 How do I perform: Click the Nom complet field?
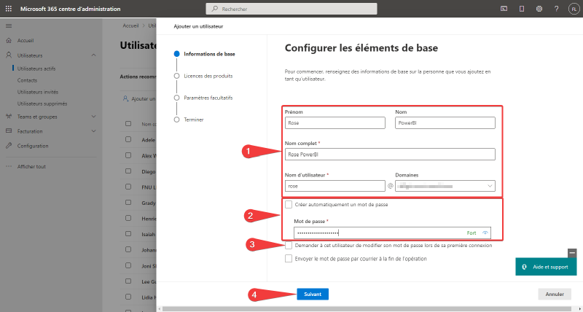[390, 155]
